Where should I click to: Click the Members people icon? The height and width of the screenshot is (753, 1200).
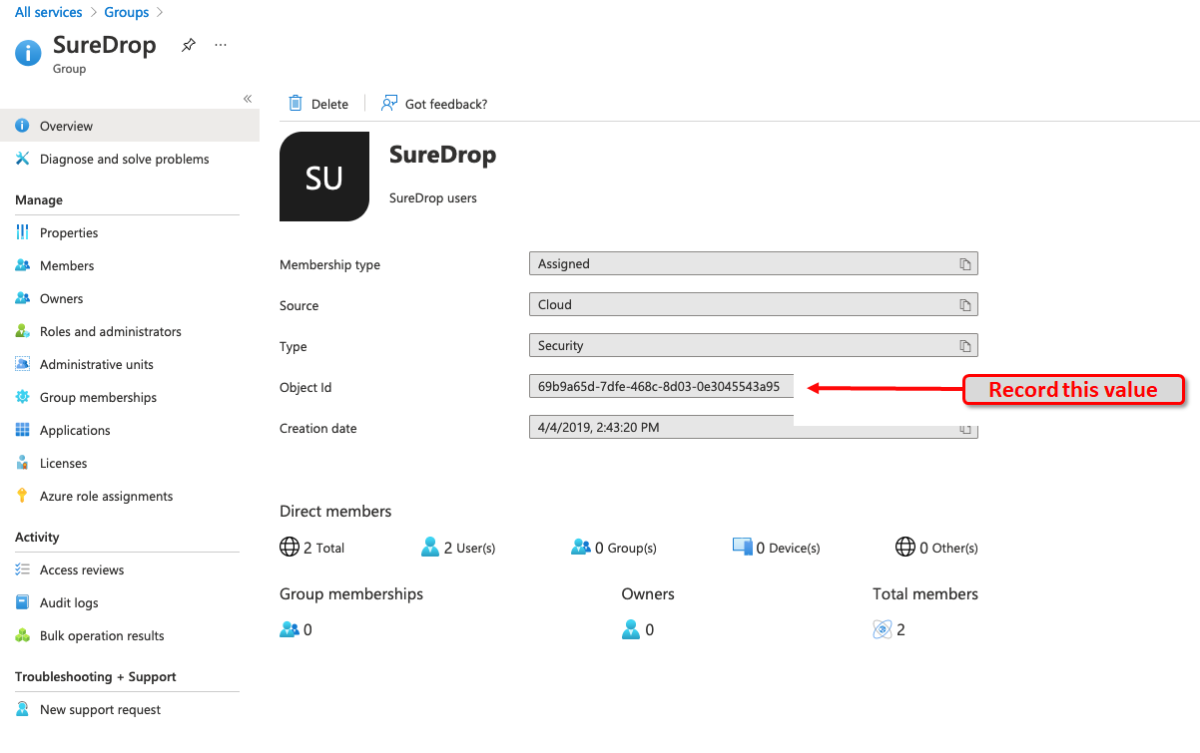point(23,265)
